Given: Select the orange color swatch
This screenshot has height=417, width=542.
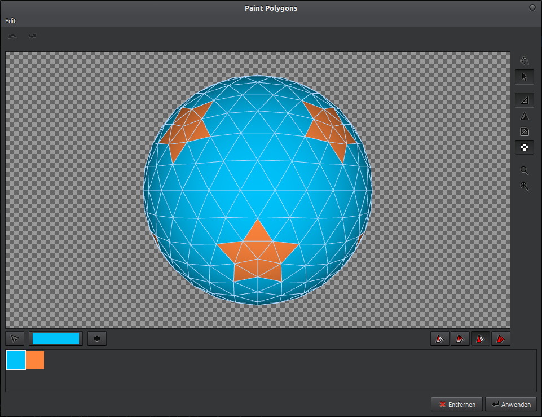Looking at the screenshot, I should pos(34,359).
